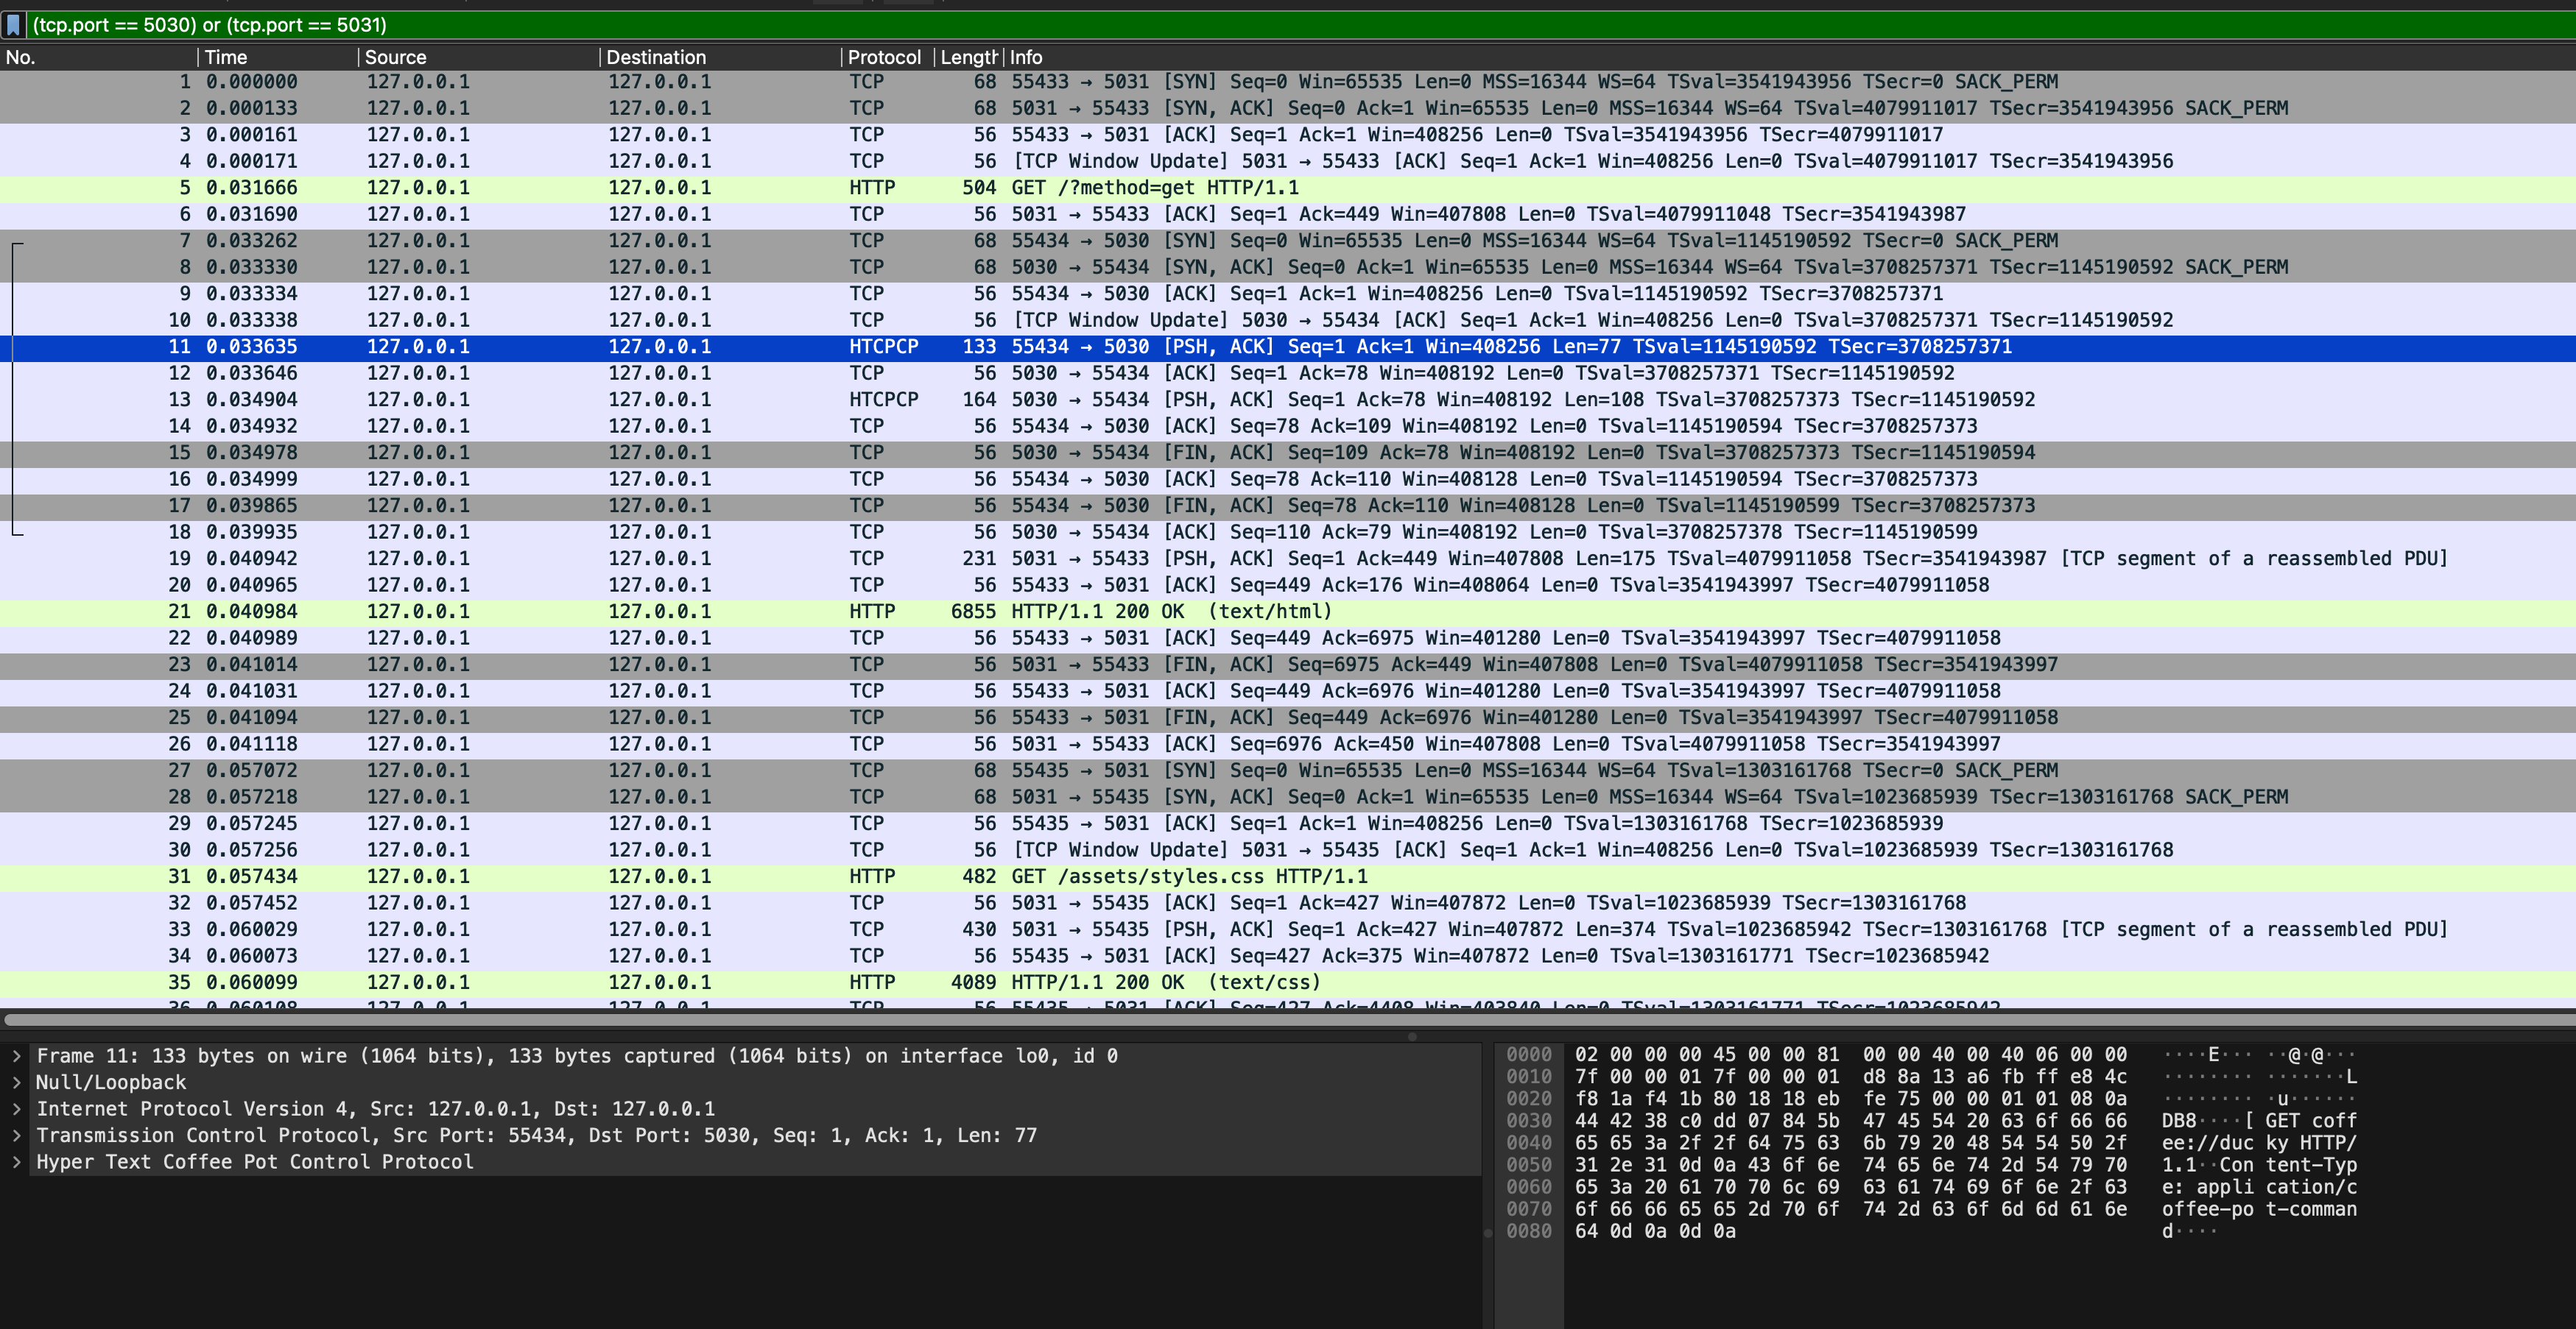The width and height of the screenshot is (2576, 1329).
Task: Sort by the Protocol column header
Action: pyautogui.click(x=884, y=58)
